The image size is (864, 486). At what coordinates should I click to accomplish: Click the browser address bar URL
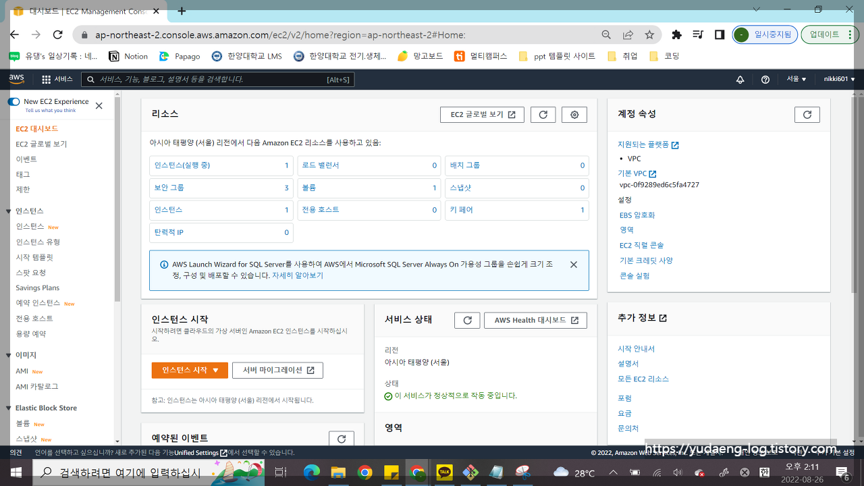279,34
